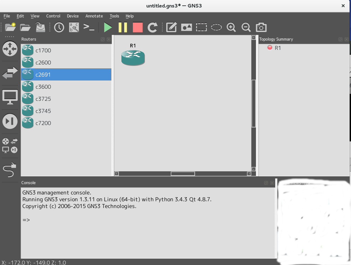This screenshot has width=351, height=265.
Task: Open console connect to all devices
Action: tap(89, 27)
